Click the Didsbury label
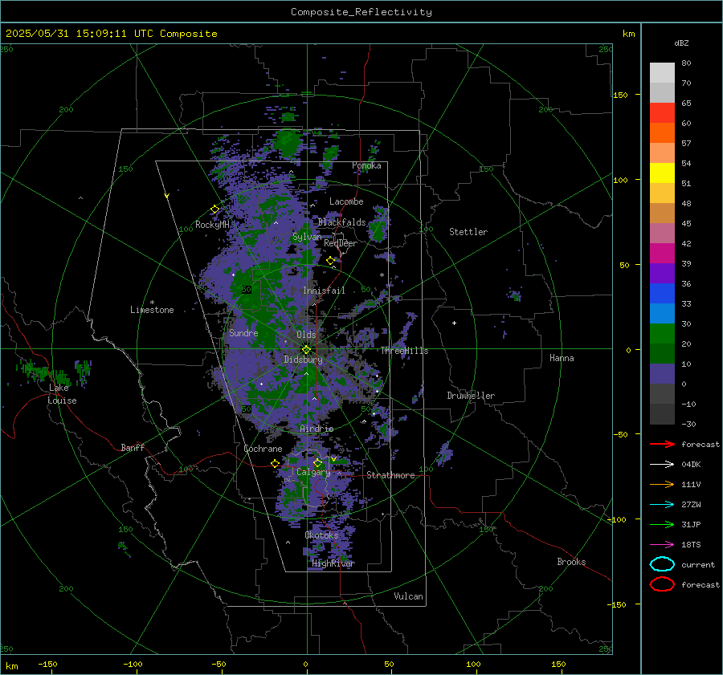 [303, 360]
